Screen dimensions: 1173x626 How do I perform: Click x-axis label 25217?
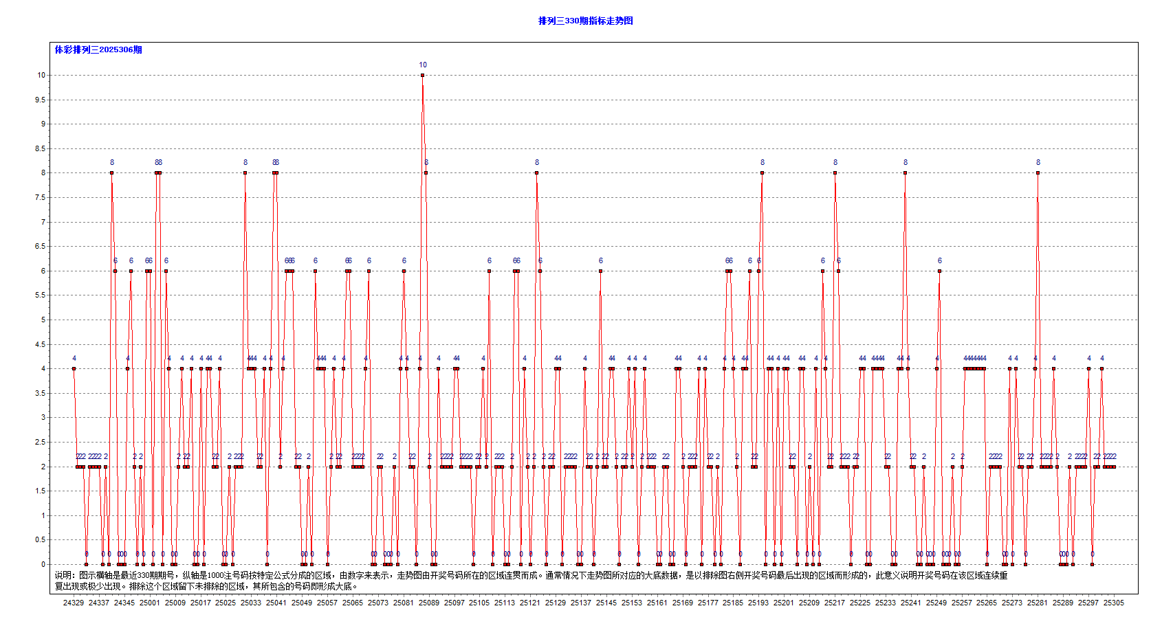pyautogui.click(x=834, y=603)
